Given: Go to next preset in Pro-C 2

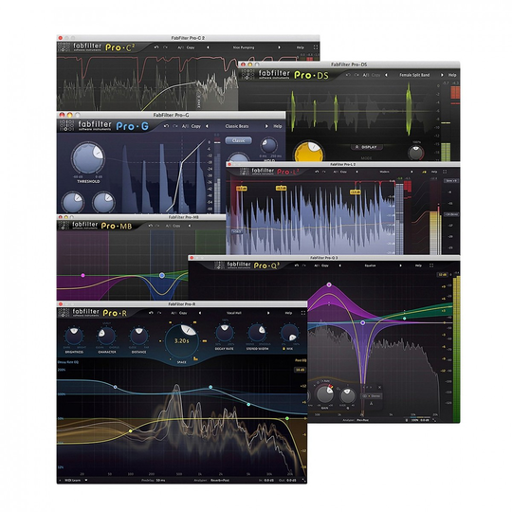Looking at the screenshot, I should (279, 47).
